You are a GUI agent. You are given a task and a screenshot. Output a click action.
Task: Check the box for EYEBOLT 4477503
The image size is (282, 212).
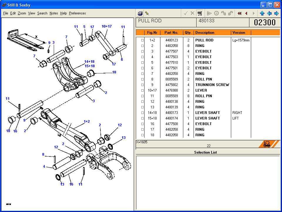coord(142,57)
